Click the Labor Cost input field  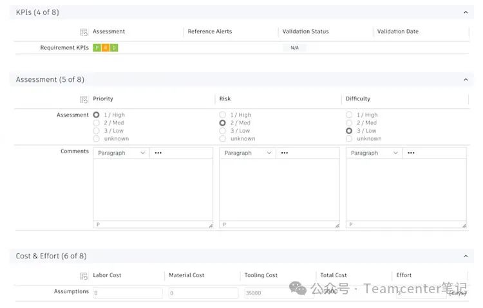coord(128,293)
